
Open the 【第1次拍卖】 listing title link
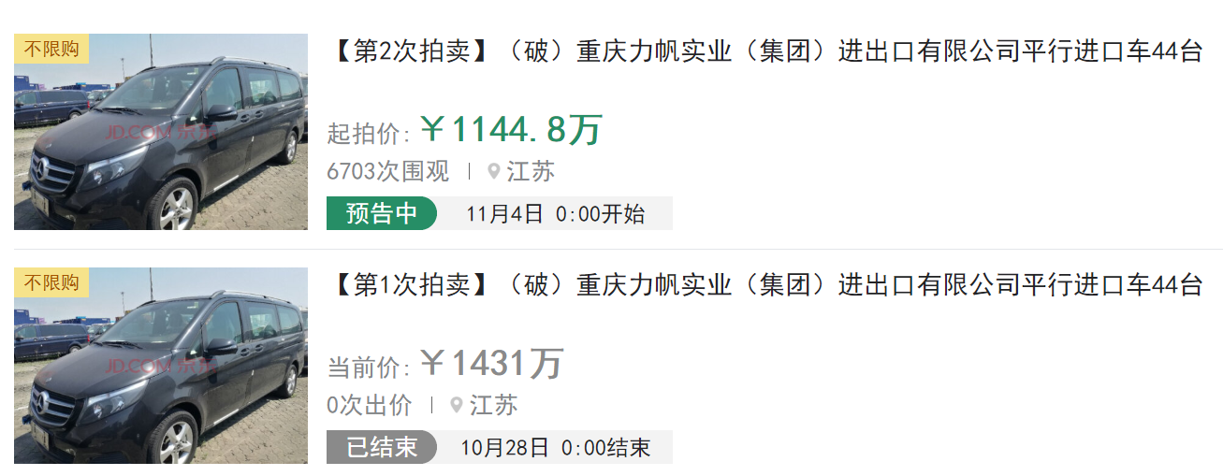[x=764, y=285]
